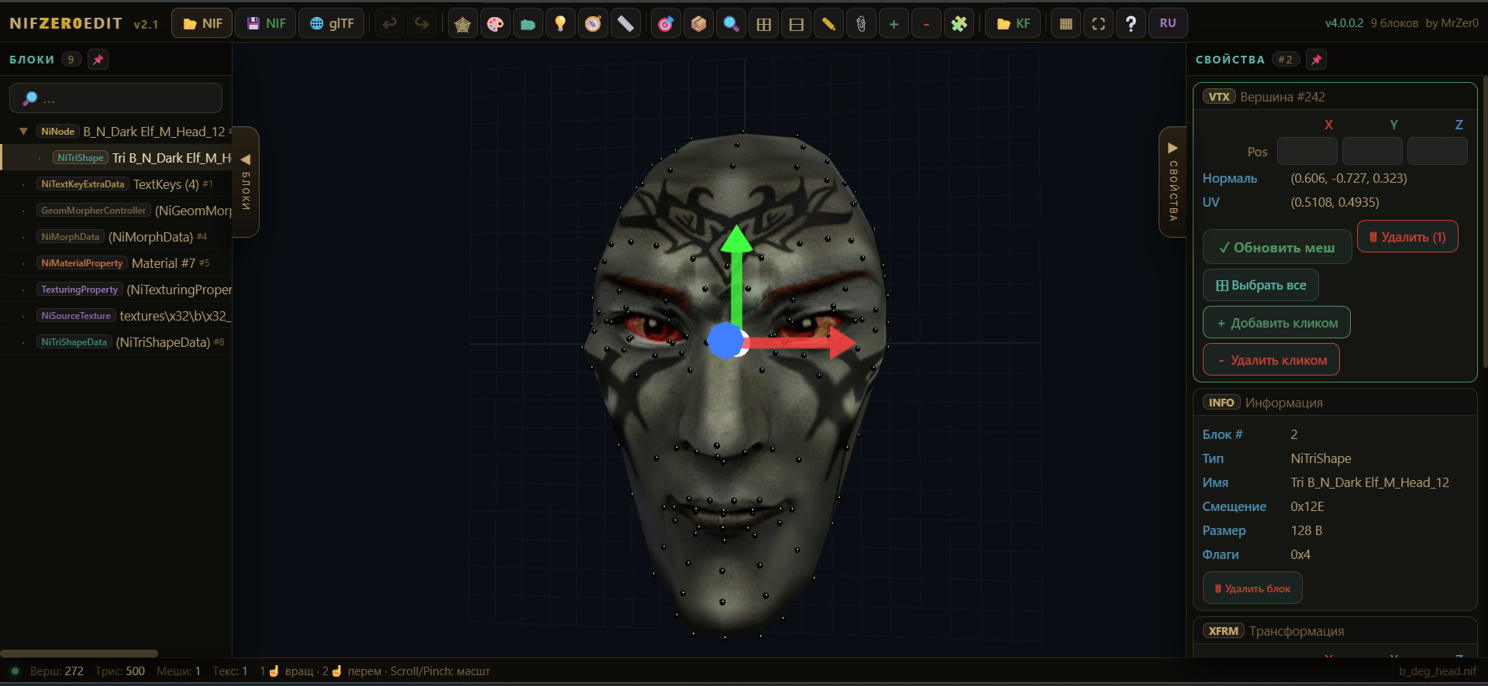Click the Выбрать все button
Viewport: 1488px width, 686px height.
pyautogui.click(x=1260, y=286)
